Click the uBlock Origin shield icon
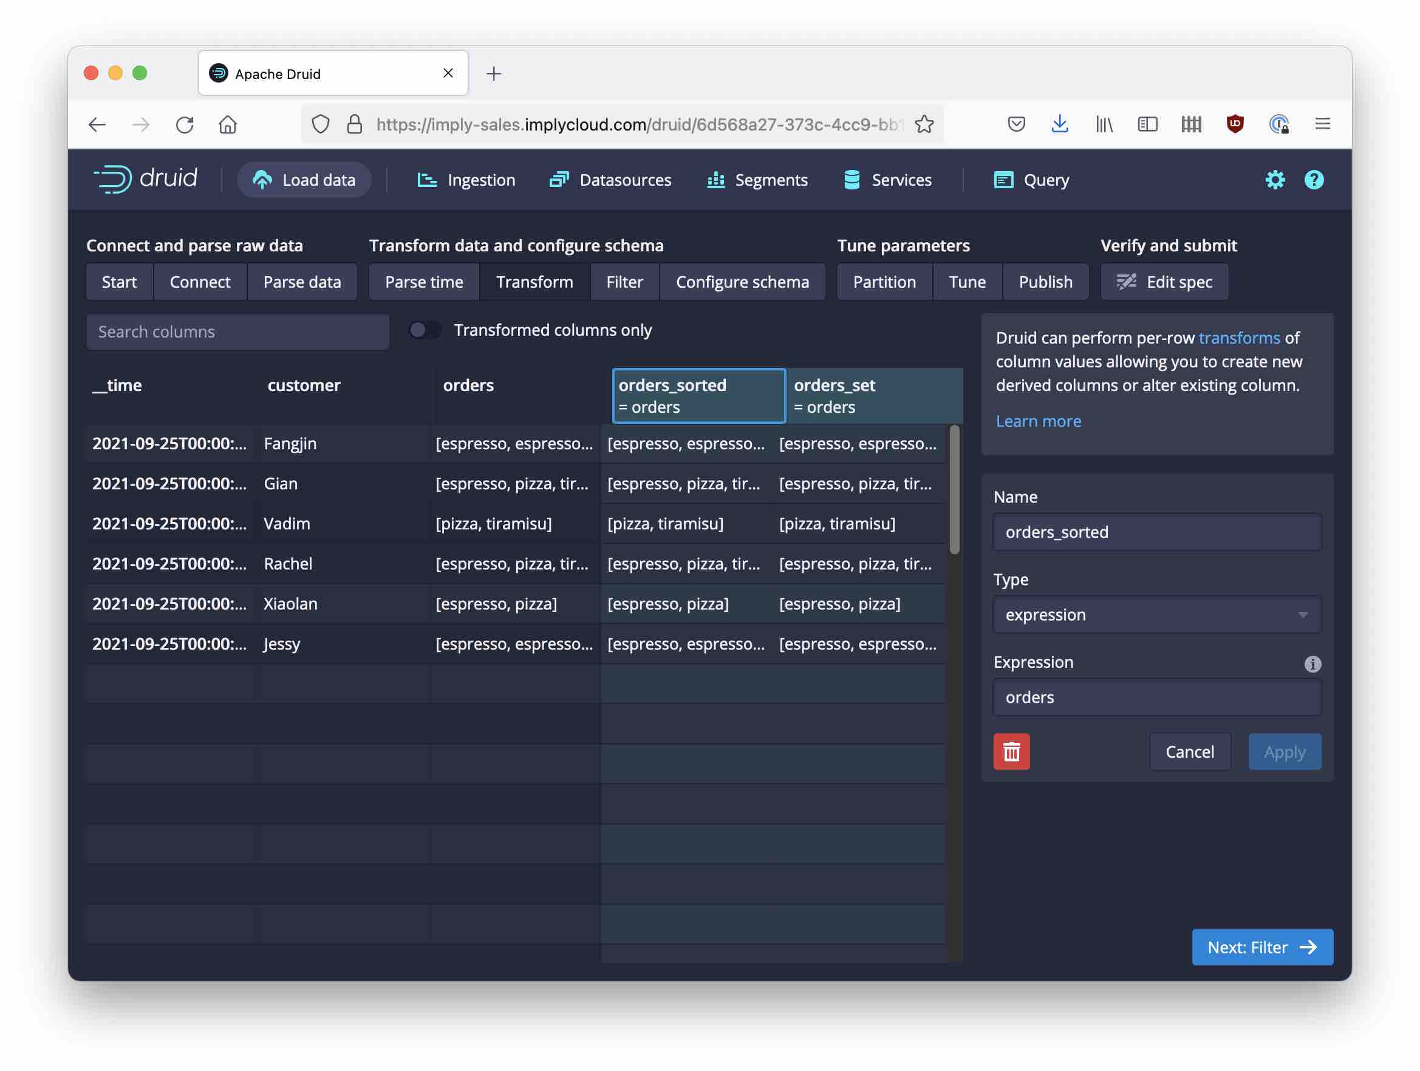1420x1071 pixels. [1235, 124]
